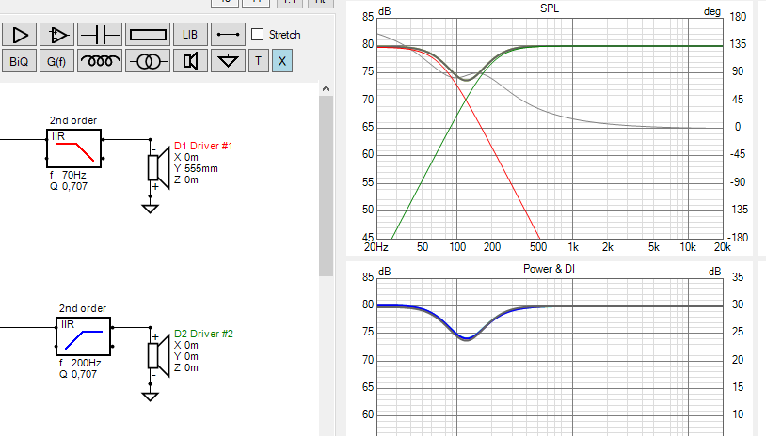Toggle the T button
Screen dimensions: 766x436
pos(259,62)
